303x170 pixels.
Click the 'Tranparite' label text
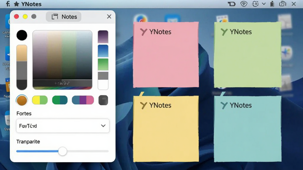[x=28, y=142]
